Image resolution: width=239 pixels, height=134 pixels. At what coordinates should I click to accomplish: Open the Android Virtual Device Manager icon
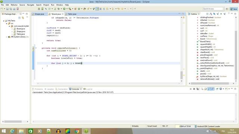pyautogui.click(x=42, y=9)
